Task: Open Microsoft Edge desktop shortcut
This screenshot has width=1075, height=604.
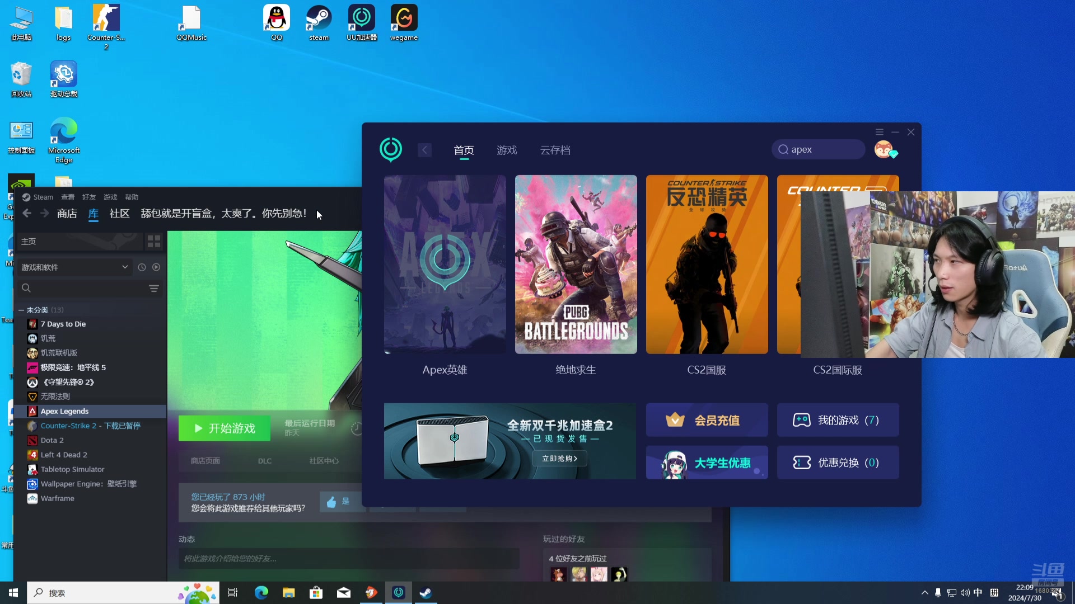Action: [64, 140]
